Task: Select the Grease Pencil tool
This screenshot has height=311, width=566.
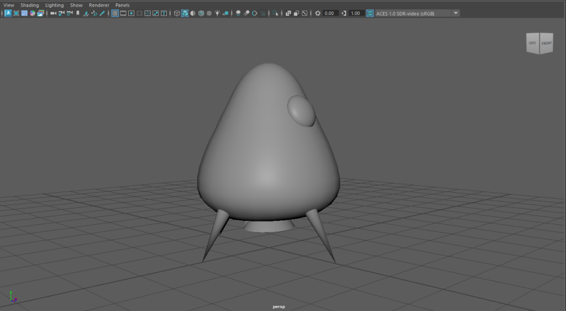Action: (x=102, y=13)
